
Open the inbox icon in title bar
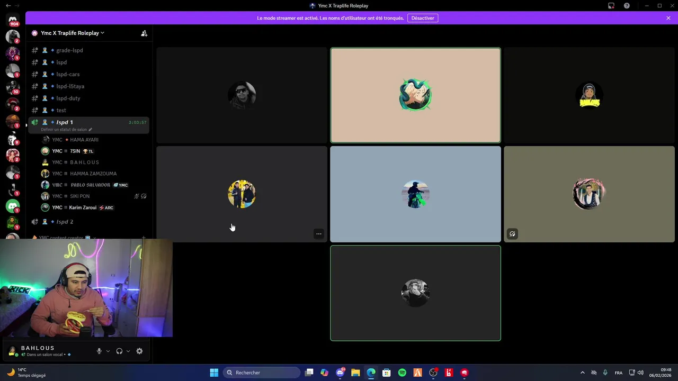click(x=611, y=6)
